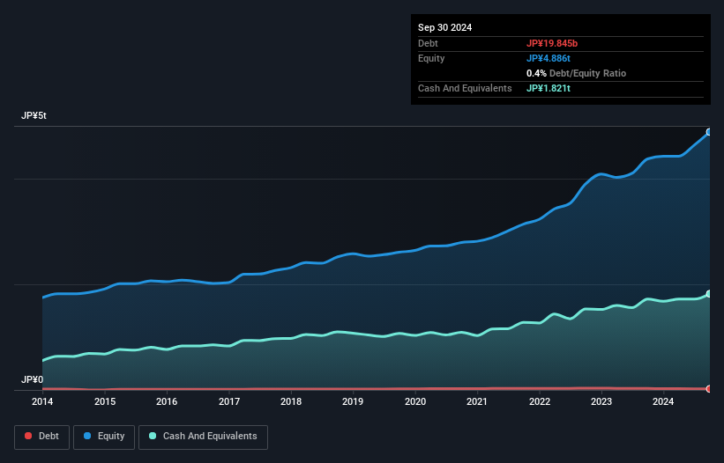This screenshot has height=463, width=724.
Task: Click the 2019 x-axis label
Action: [x=353, y=402]
